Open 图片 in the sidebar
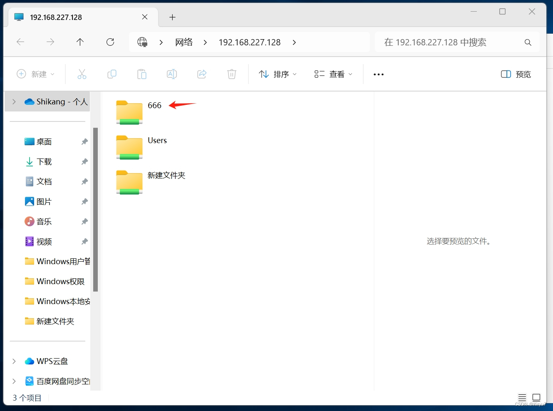Viewport: 553px width, 411px height. [x=44, y=202]
